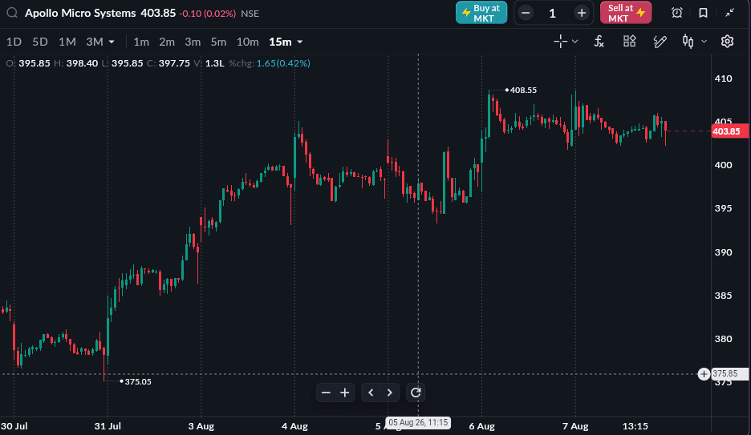The width and height of the screenshot is (751, 435).
Task: Open chart settings gear
Action: tap(727, 42)
